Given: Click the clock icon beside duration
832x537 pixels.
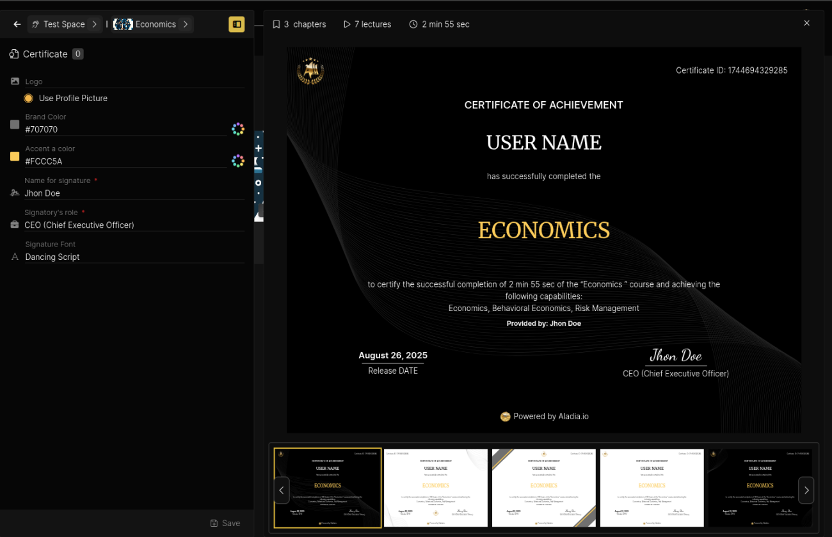Looking at the screenshot, I should tap(413, 24).
